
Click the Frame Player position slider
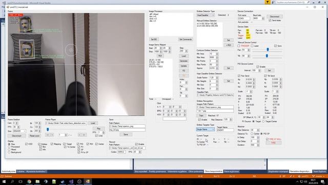pos(48,129)
